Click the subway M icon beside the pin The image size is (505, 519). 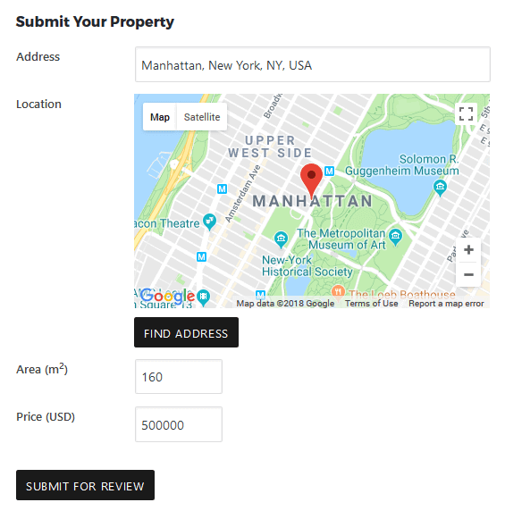pos(329,172)
